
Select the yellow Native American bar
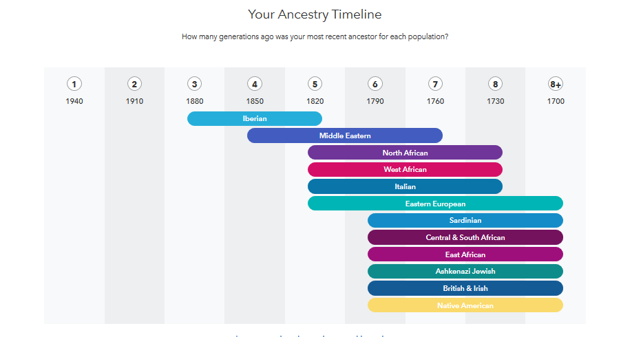(x=465, y=305)
